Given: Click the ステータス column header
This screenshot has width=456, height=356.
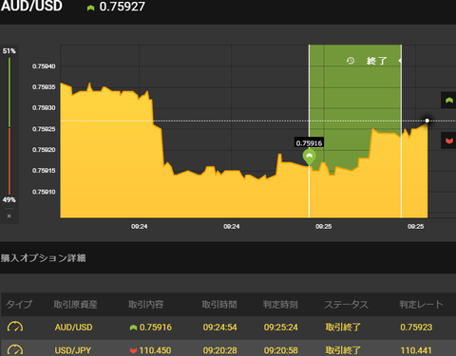Looking at the screenshot, I should (346, 304).
